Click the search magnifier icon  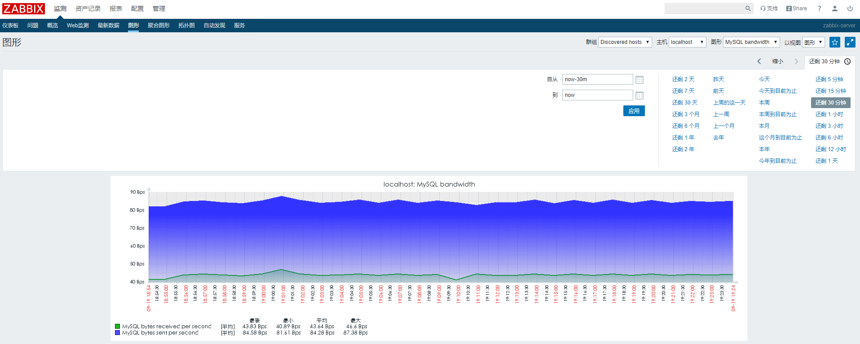[748, 9]
